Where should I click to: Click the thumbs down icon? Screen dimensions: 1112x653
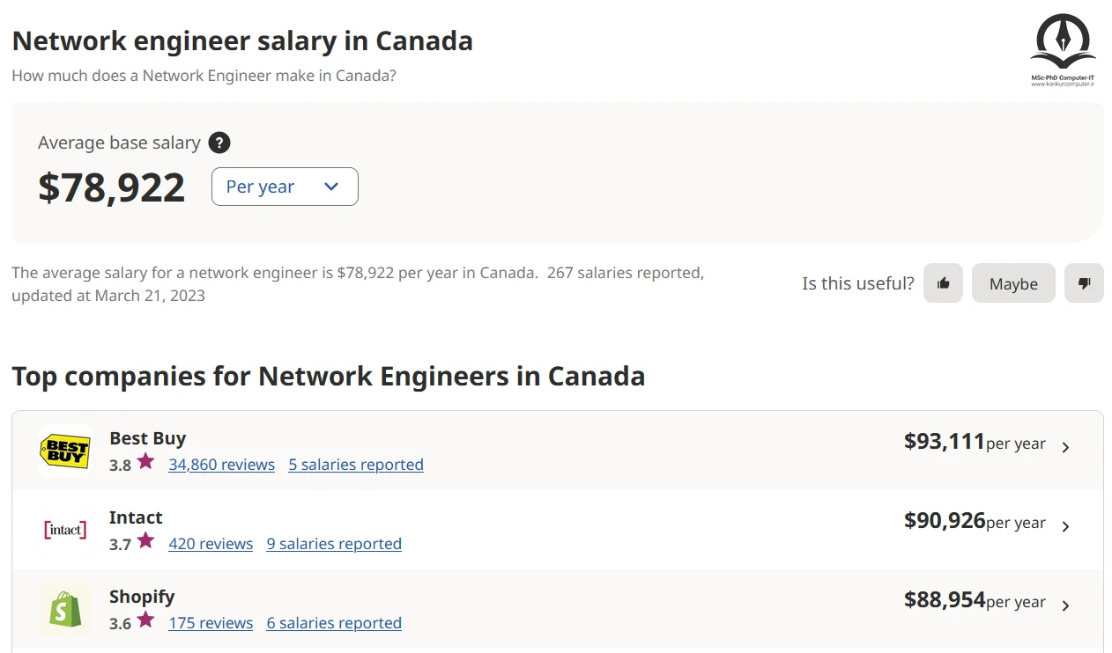pyautogui.click(x=1084, y=283)
